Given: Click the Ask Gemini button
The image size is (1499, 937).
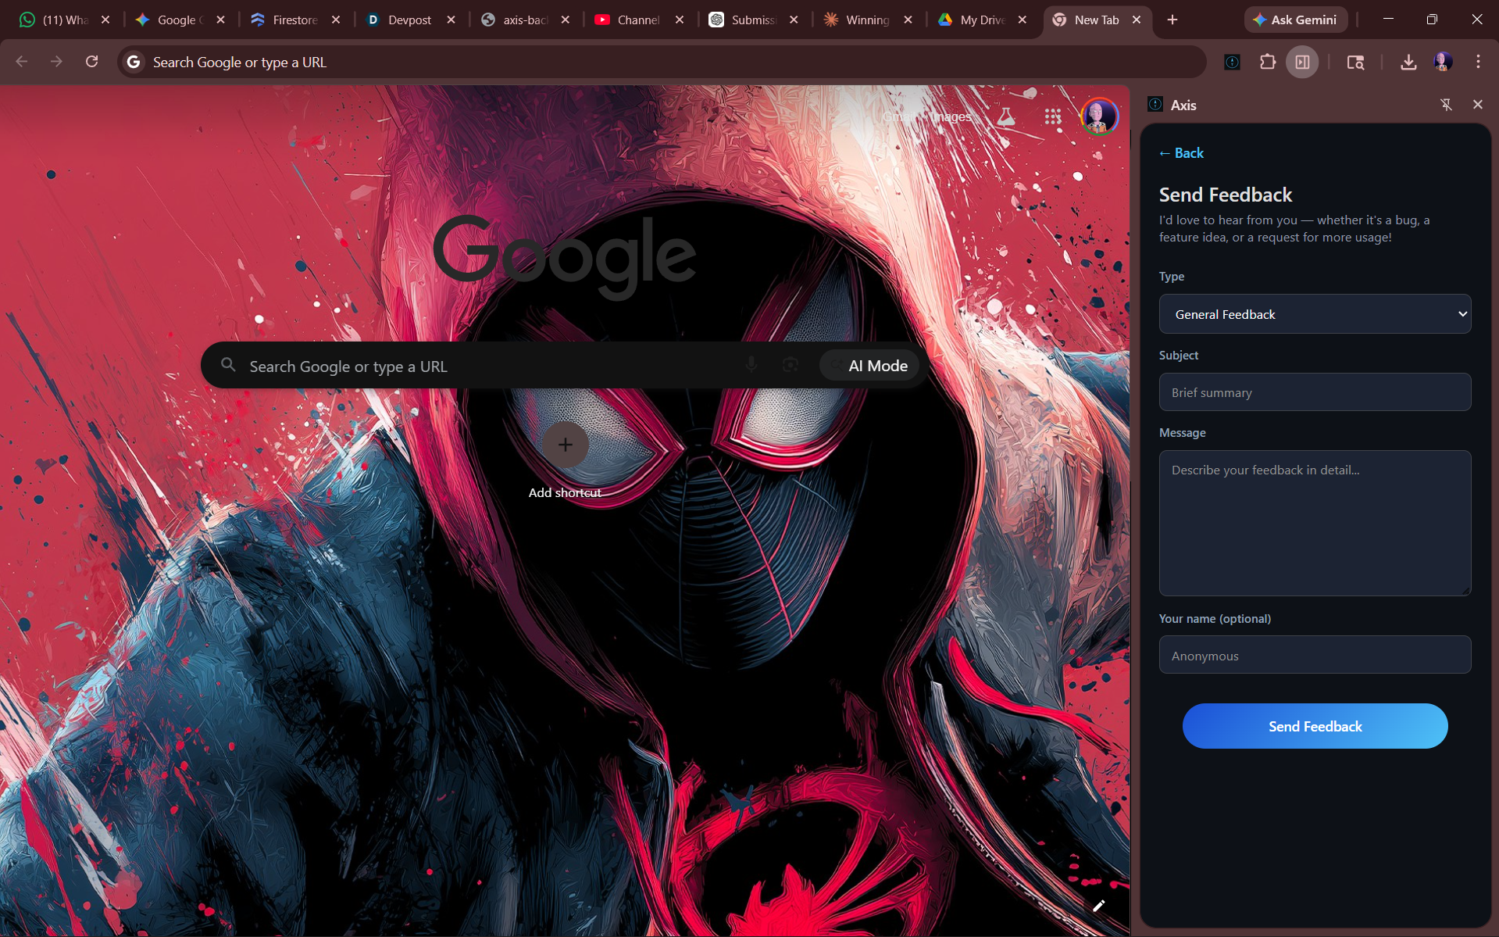Looking at the screenshot, I should pyautogui.click(x=1295, y=20).
